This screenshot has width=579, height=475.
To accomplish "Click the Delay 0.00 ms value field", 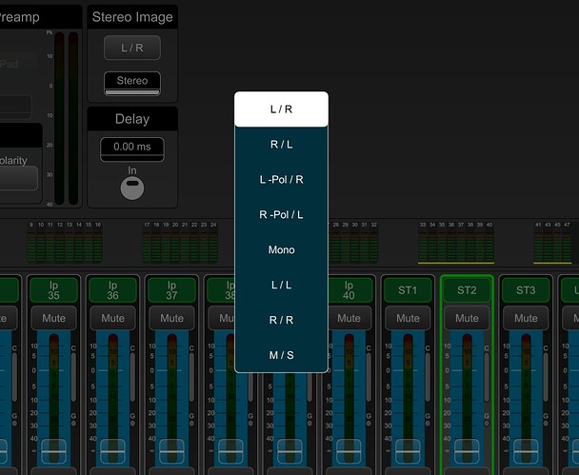I will tap(132, 149).
